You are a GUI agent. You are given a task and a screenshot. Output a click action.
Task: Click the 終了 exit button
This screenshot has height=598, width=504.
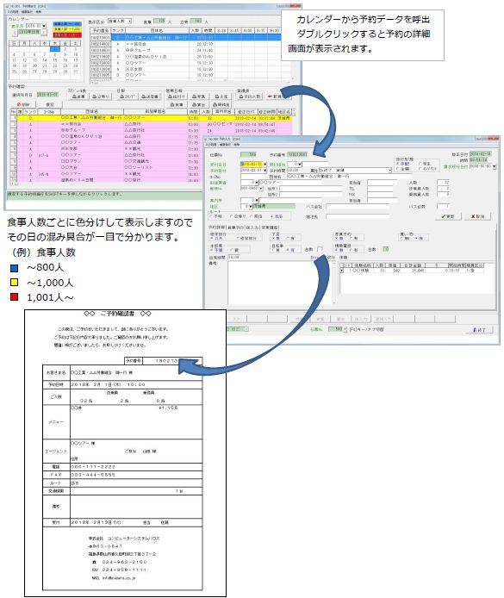479,329
